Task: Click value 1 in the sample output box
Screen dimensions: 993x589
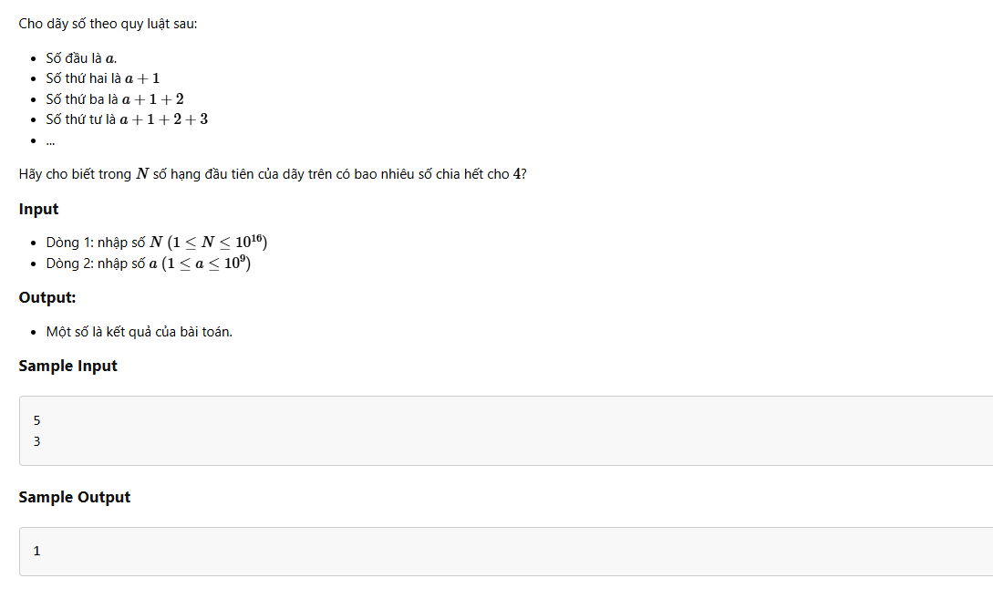Action: pyautogui.click(x=36, y=551)
